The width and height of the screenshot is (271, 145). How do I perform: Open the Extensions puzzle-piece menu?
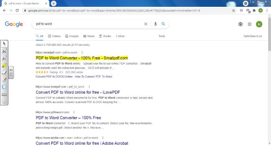click(254, 11)
